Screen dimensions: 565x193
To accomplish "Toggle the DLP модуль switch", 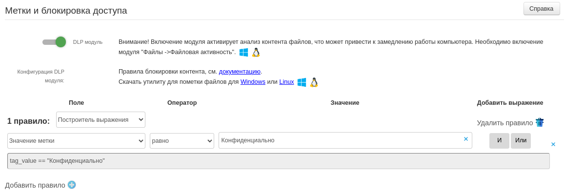I will pyautogui.click(x=54, y=42).
